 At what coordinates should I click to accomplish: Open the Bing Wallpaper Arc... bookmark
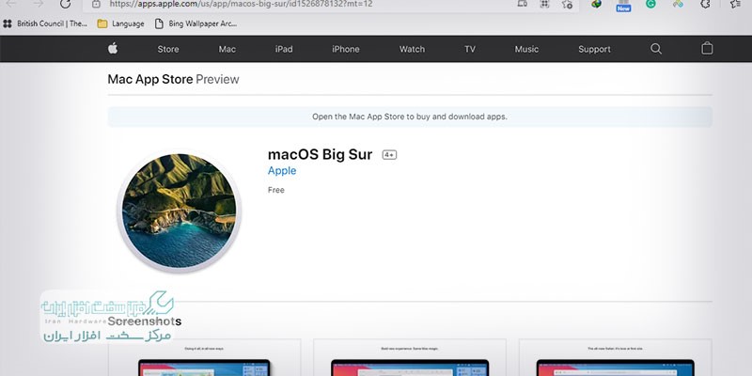(196, 23)
